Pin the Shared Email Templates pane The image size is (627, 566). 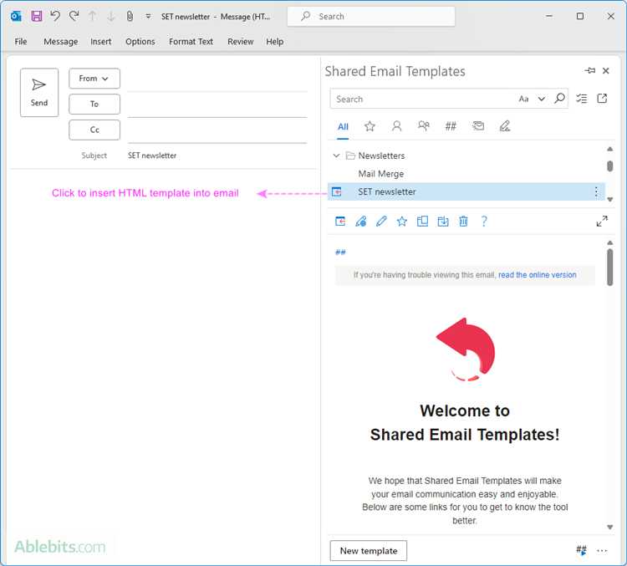pyautogui.click(x=590, y=71)
